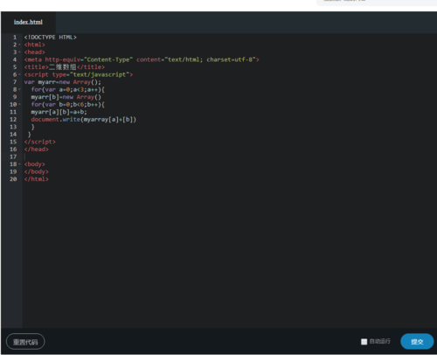Click the </script> closing tag line
Image resolution: width=437 pixels, height=355 pixels.
point(40,142)
